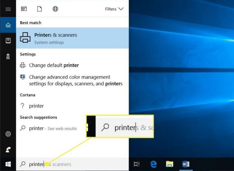Choose the Cortana printer suggestion

(36, 106)
